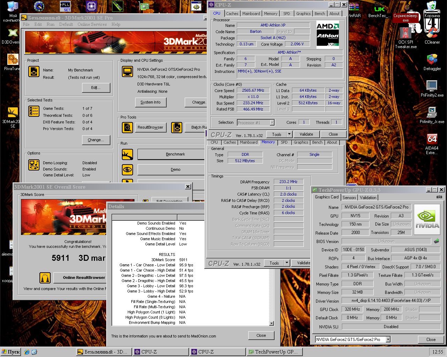Click the GPU Clock 320 MHz field
This screenshot has height=357, width=447.
(353, 309)
